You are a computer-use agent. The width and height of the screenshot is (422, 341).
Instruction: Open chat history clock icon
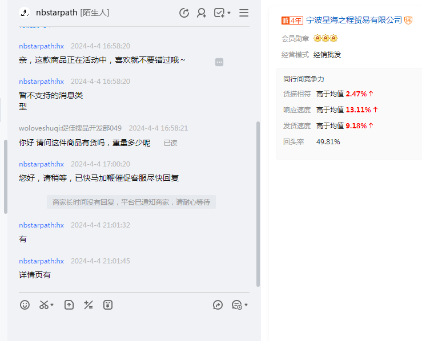[x=236, y=305]
